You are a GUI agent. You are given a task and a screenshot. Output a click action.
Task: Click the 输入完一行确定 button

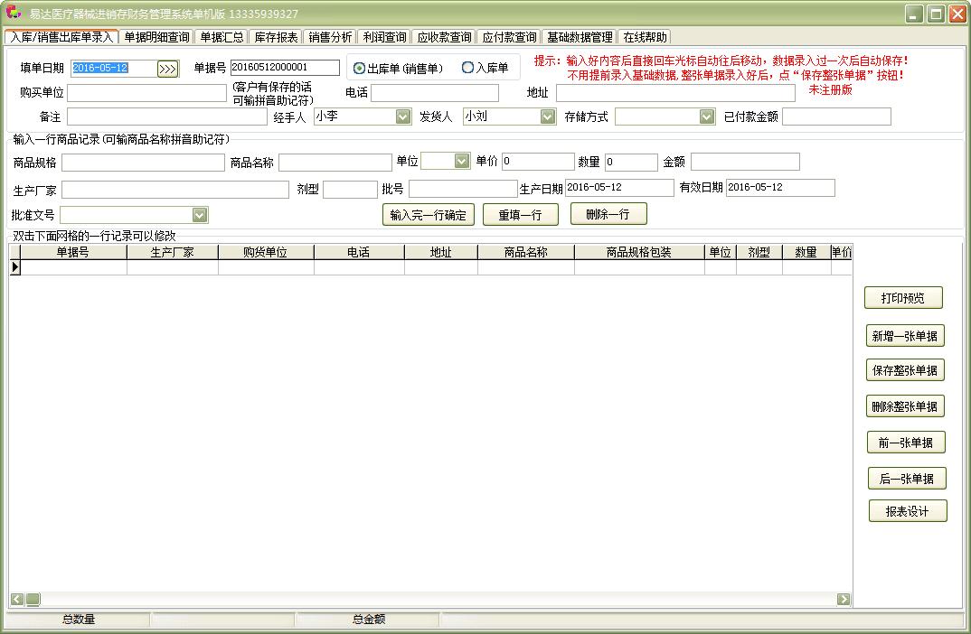428,215
